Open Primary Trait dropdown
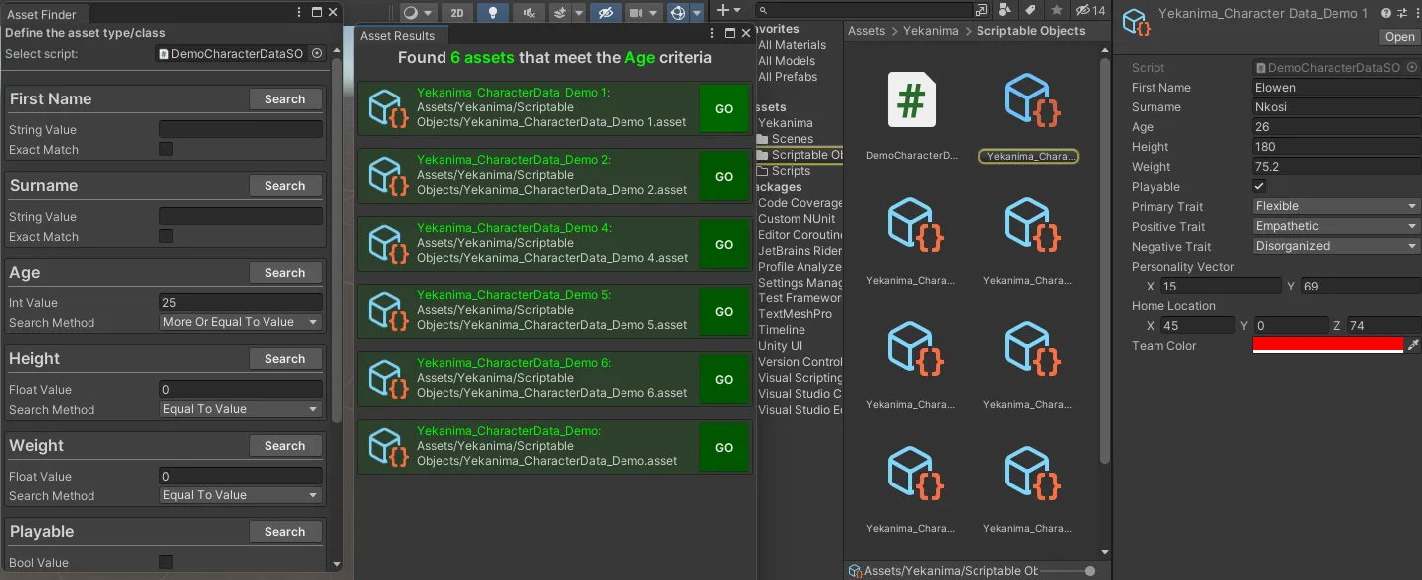 point(1336,206)
